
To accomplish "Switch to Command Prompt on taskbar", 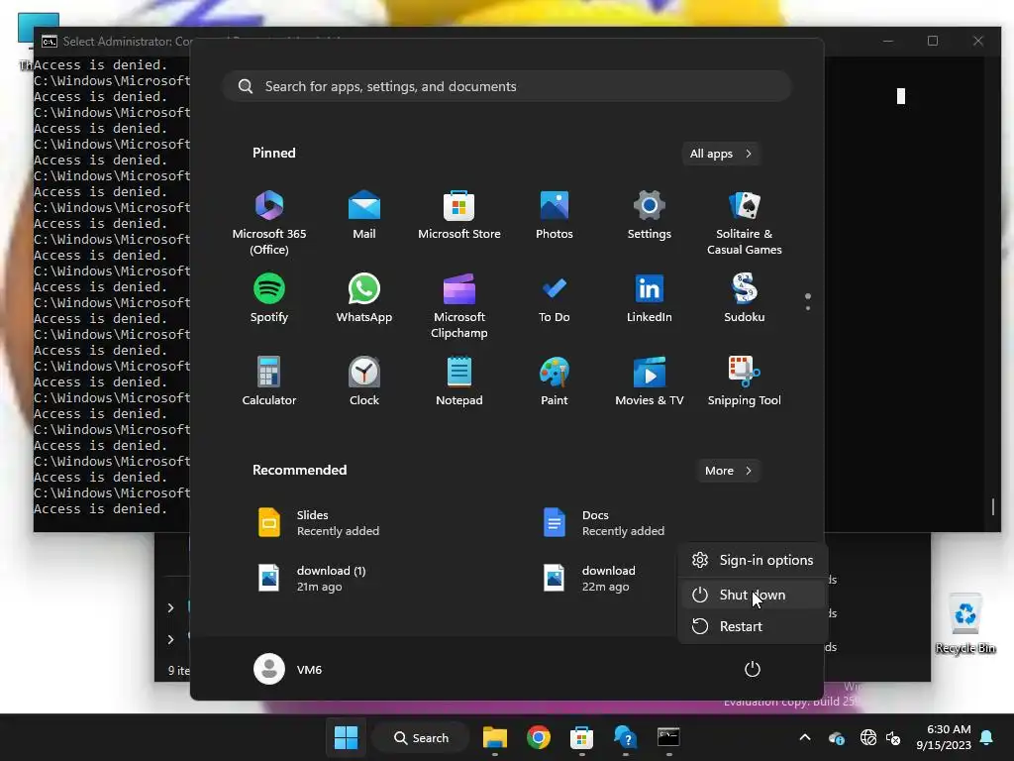I will pos(668,737).
